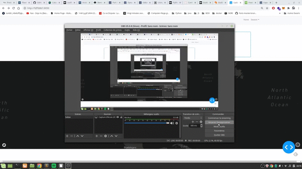Viewport: 302px width, 169px height.
Task: Open the Fichier menu in OBS
Action: [69, 30]
